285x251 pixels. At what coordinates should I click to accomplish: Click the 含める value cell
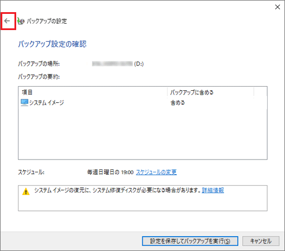(x=177, y=102)
